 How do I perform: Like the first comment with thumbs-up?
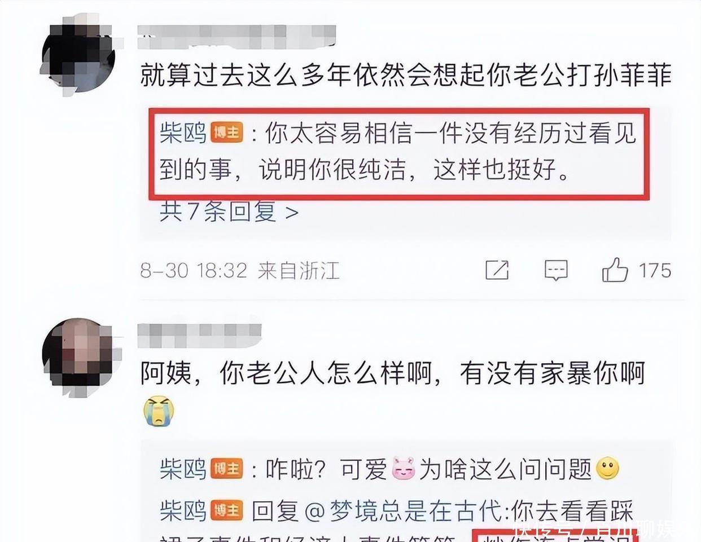point(615,270)
